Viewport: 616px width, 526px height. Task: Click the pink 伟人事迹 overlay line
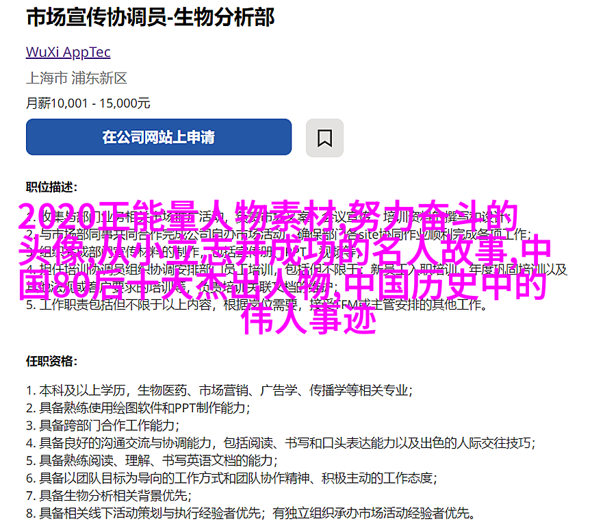coord(309,319)
